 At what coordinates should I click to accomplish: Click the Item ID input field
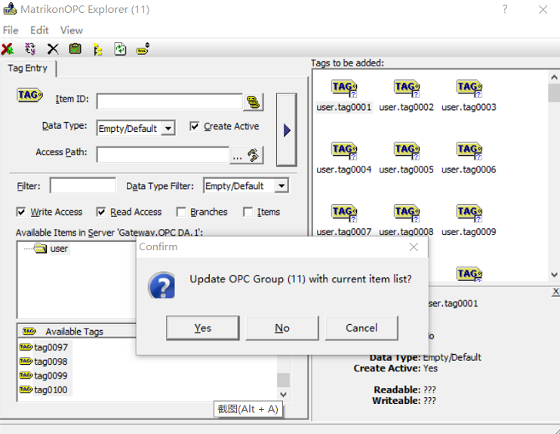(170, 102)
